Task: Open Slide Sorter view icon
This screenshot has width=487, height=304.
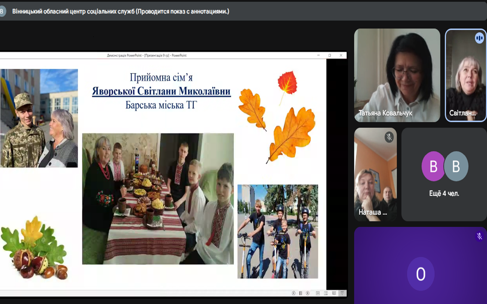Action: [326, 293]
